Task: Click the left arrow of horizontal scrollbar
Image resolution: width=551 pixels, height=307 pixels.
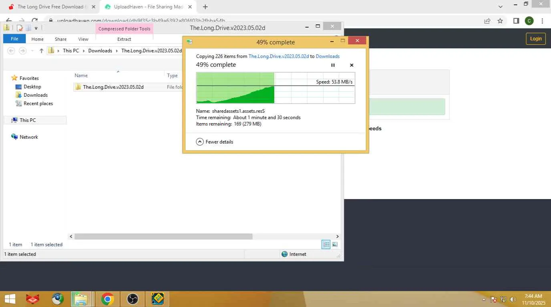Action: (x=71, y=237)
